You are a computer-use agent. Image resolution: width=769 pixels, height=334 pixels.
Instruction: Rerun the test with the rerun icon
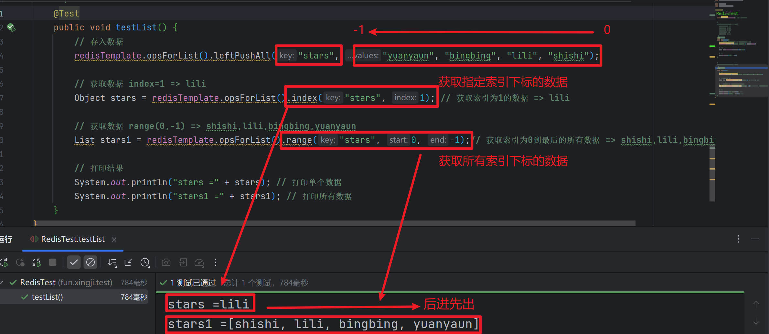(x=5, y=262)
